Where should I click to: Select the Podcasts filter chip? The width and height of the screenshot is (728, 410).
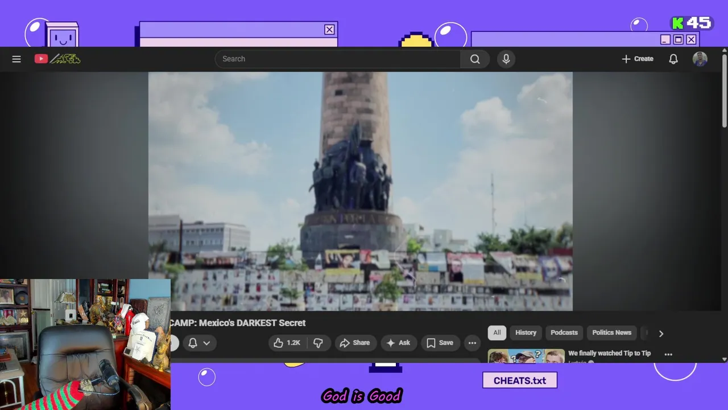pyautogui.click(x=564, y=333)
